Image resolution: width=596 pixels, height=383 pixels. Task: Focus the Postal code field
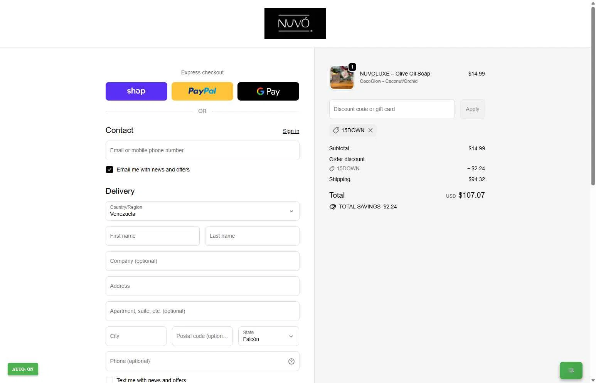pyautogui.click(x=202, y=336)
